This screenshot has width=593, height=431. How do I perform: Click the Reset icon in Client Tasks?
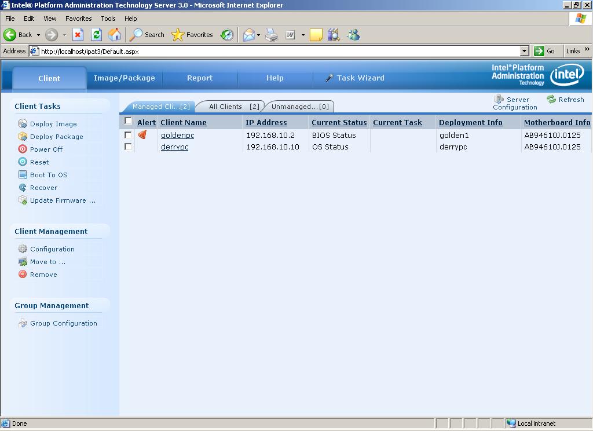tap(23, 162)
